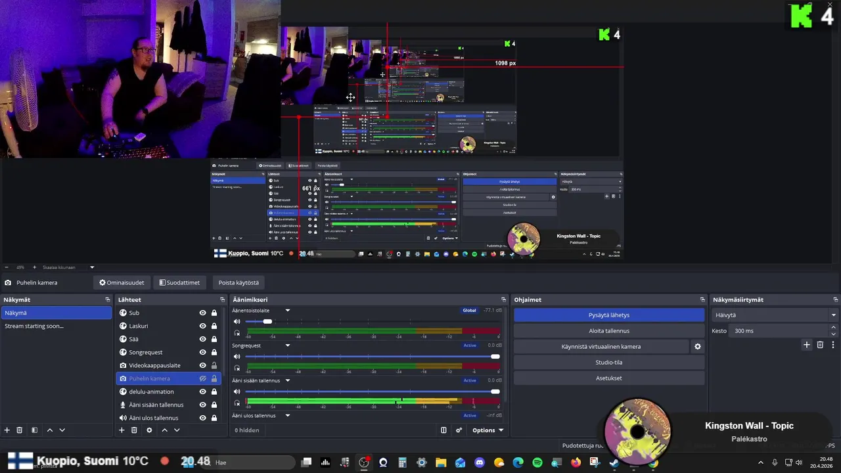
Task: Start recording with Aloita tallennus
Action: tap(609, 331)
